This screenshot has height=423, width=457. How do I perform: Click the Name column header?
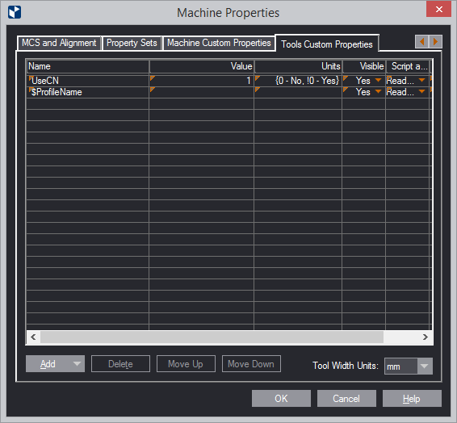88,66
